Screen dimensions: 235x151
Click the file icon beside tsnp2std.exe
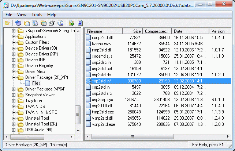89,112
